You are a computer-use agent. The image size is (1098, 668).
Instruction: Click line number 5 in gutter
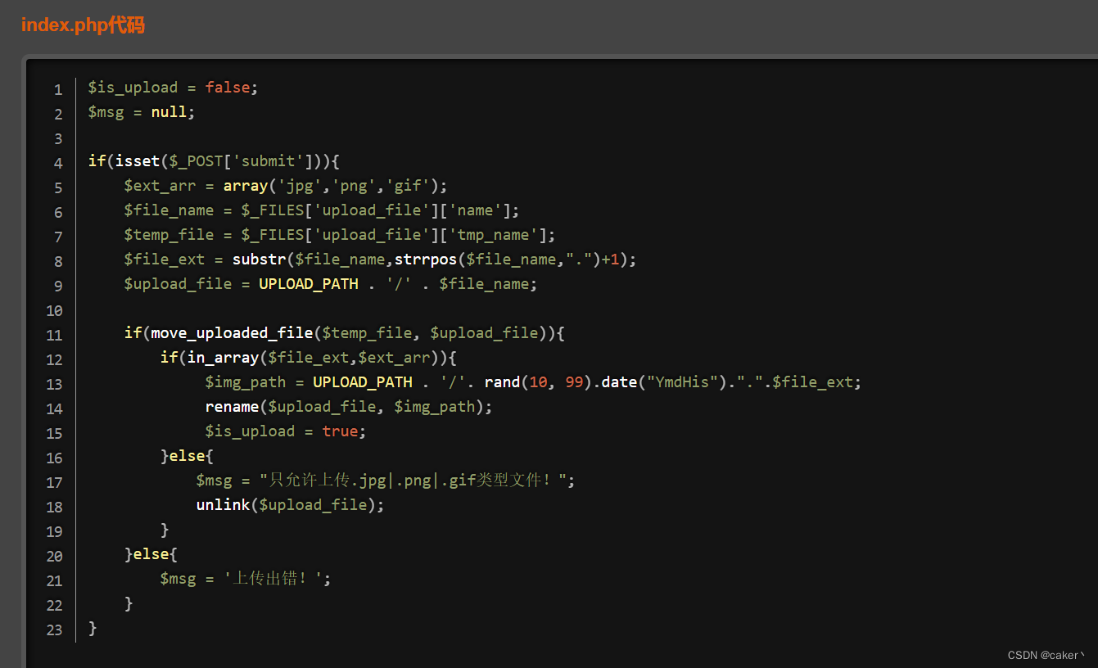(x=58, y=187)
